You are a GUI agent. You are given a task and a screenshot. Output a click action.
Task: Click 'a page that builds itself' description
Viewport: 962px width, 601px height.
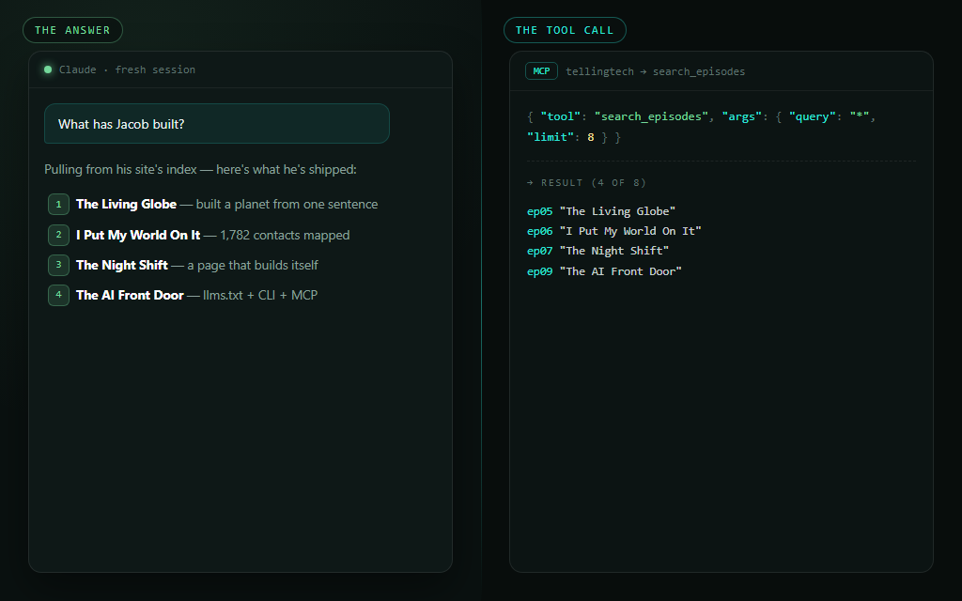click(253, 265)
